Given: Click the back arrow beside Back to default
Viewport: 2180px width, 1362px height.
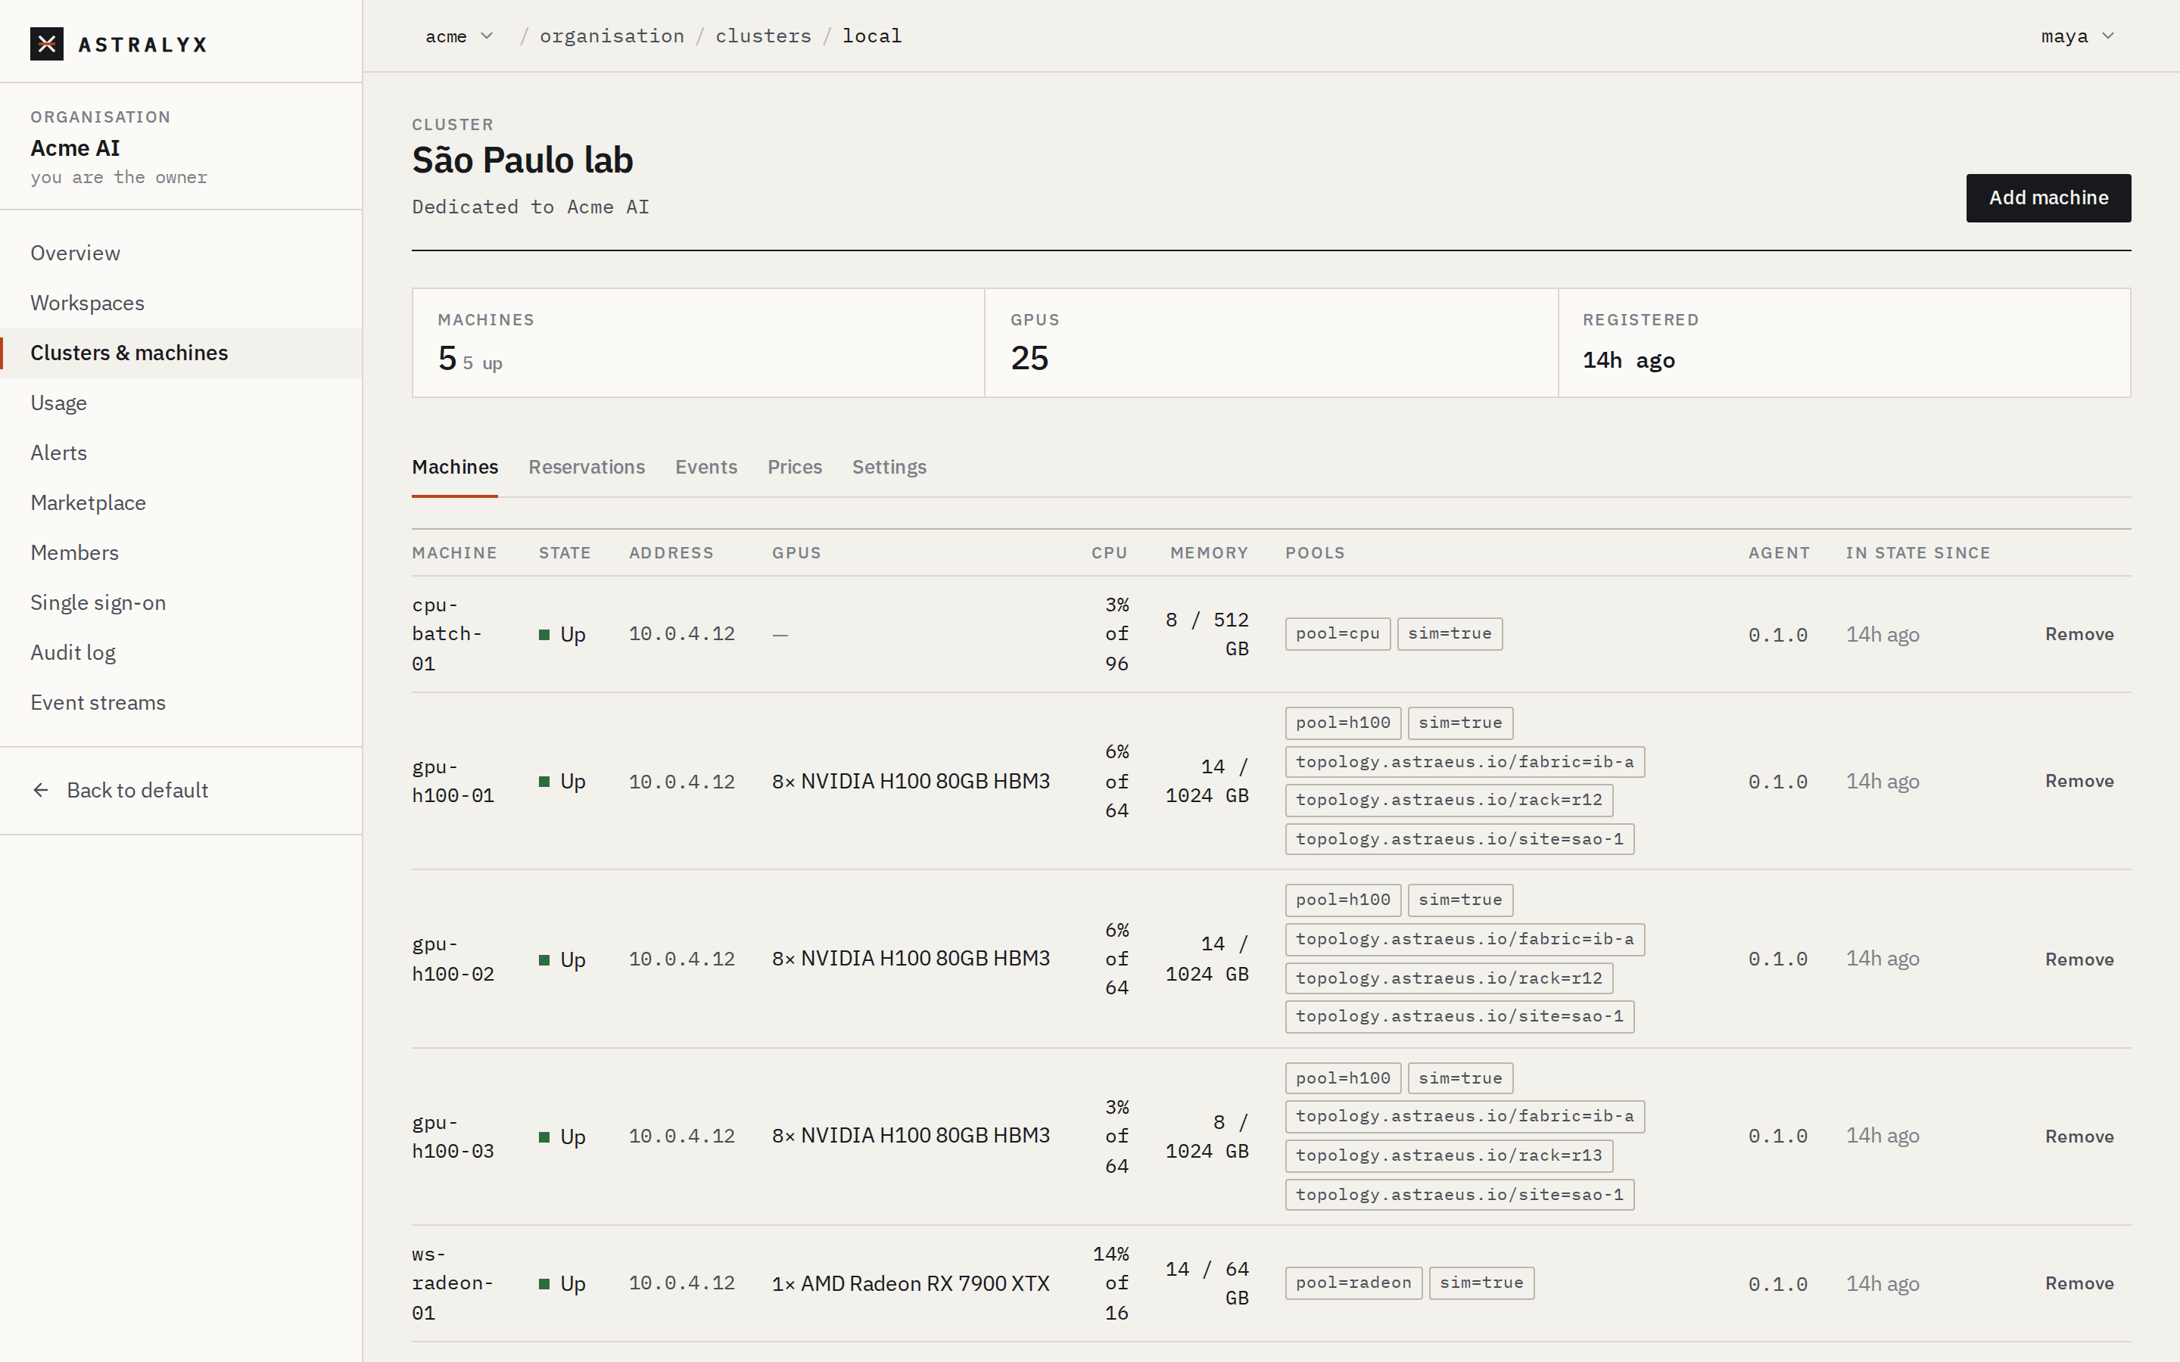Looking at the screenshot, I should 41,790.
